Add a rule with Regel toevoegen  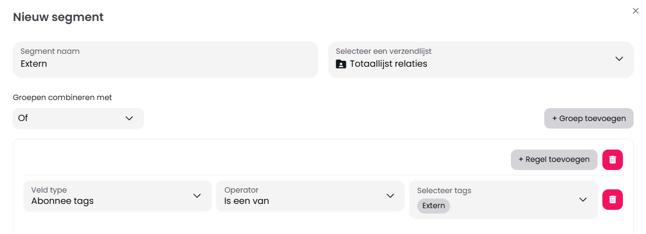click(553, 160)
